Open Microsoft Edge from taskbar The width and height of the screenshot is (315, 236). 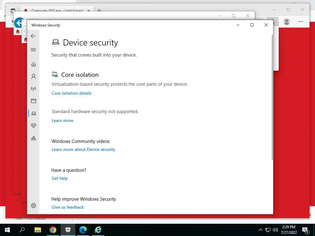pos(83,230)
